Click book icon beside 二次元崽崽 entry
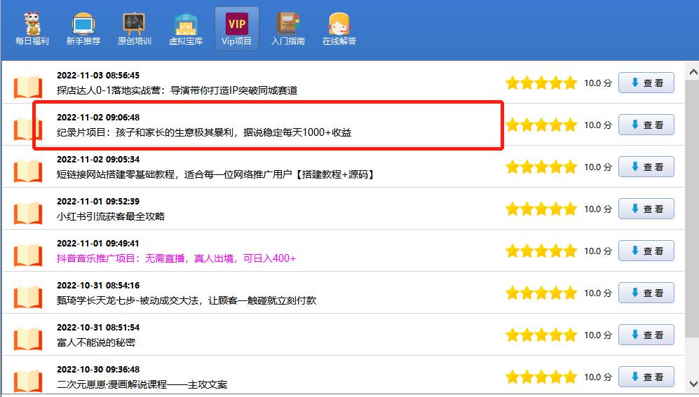The height and width of the screenshot is (397, 699). pos(27,381)
